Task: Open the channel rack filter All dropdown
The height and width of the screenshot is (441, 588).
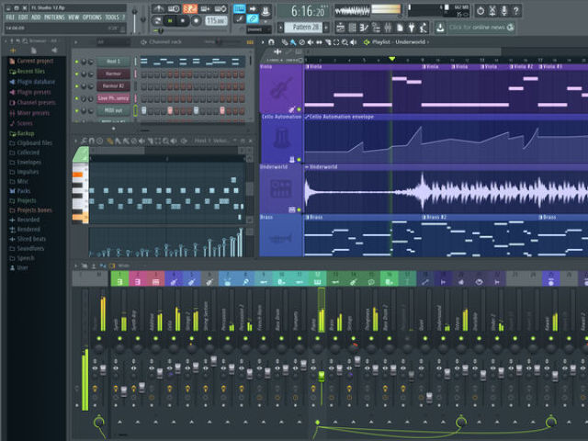Action: pyautogui.click(x=112, y=42)
